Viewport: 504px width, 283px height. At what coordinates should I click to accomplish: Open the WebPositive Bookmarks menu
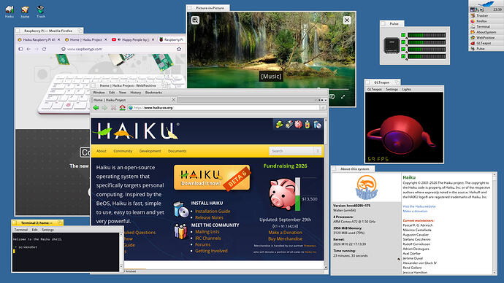[x=153, y=93]
